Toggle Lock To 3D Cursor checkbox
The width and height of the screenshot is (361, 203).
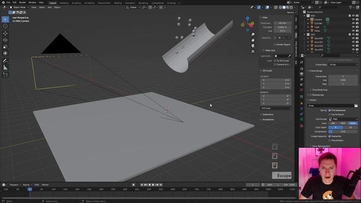[x=275, y=61]
